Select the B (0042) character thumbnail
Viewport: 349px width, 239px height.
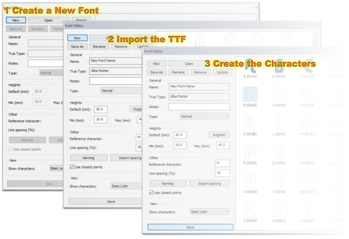(279, 67)
